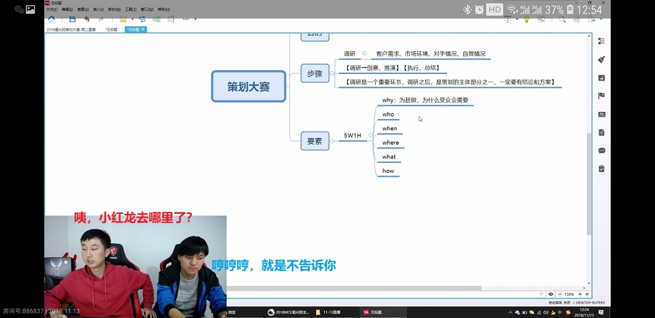This screenshot has height=318, width=655.
Task: Open the Format brush panel icon
Action: coord(601,60)
